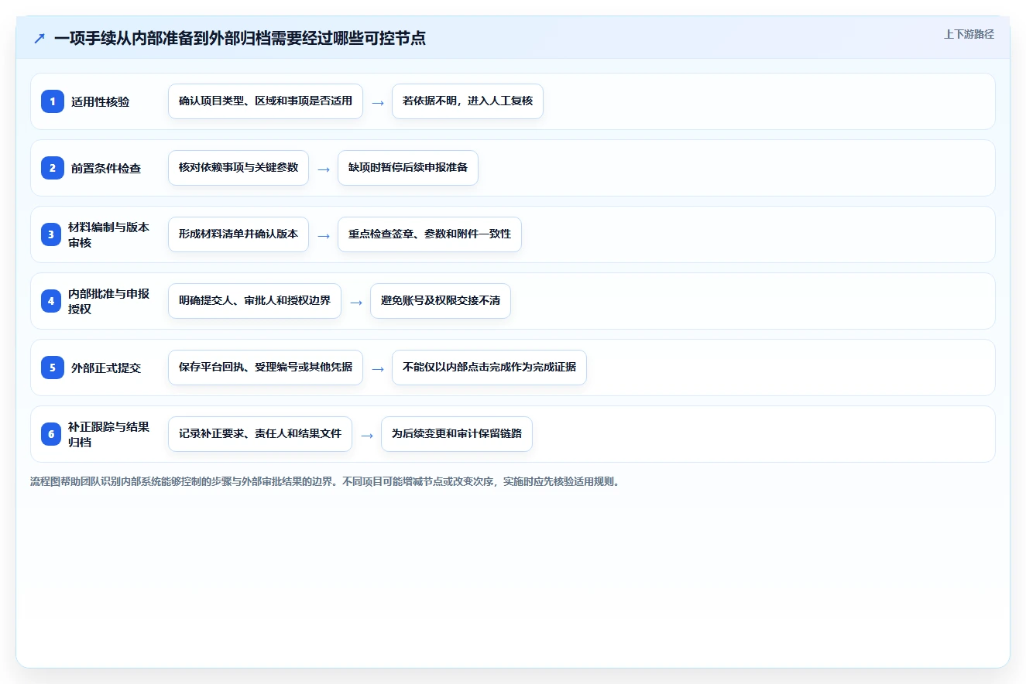The width and height of the screenshot is (1026, 684).
Task: Click the '适用性核验' step label
Action: click(101, 101)
